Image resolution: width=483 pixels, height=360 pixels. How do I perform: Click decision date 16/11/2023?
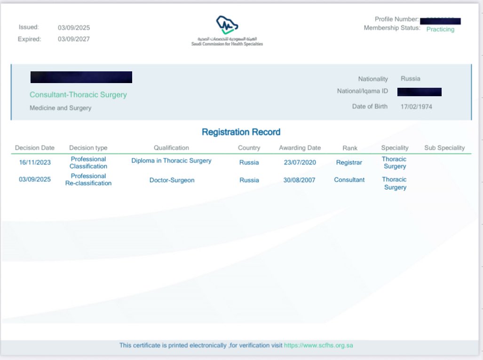(x=35, y=162)
